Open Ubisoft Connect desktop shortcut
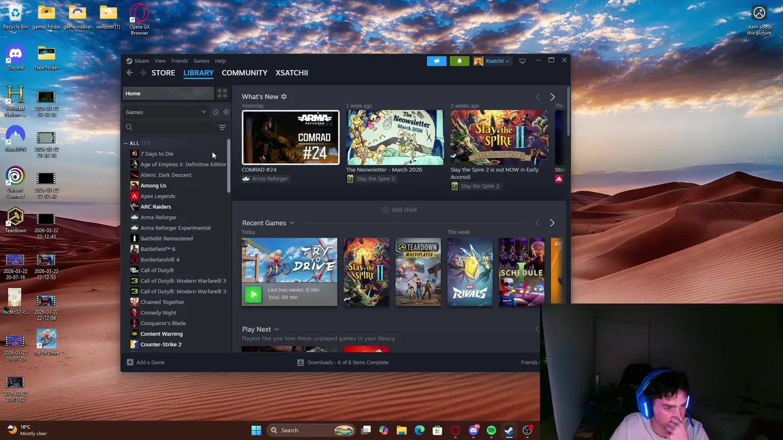This screenshot has width=783, height=440. (x=15, y=182)
